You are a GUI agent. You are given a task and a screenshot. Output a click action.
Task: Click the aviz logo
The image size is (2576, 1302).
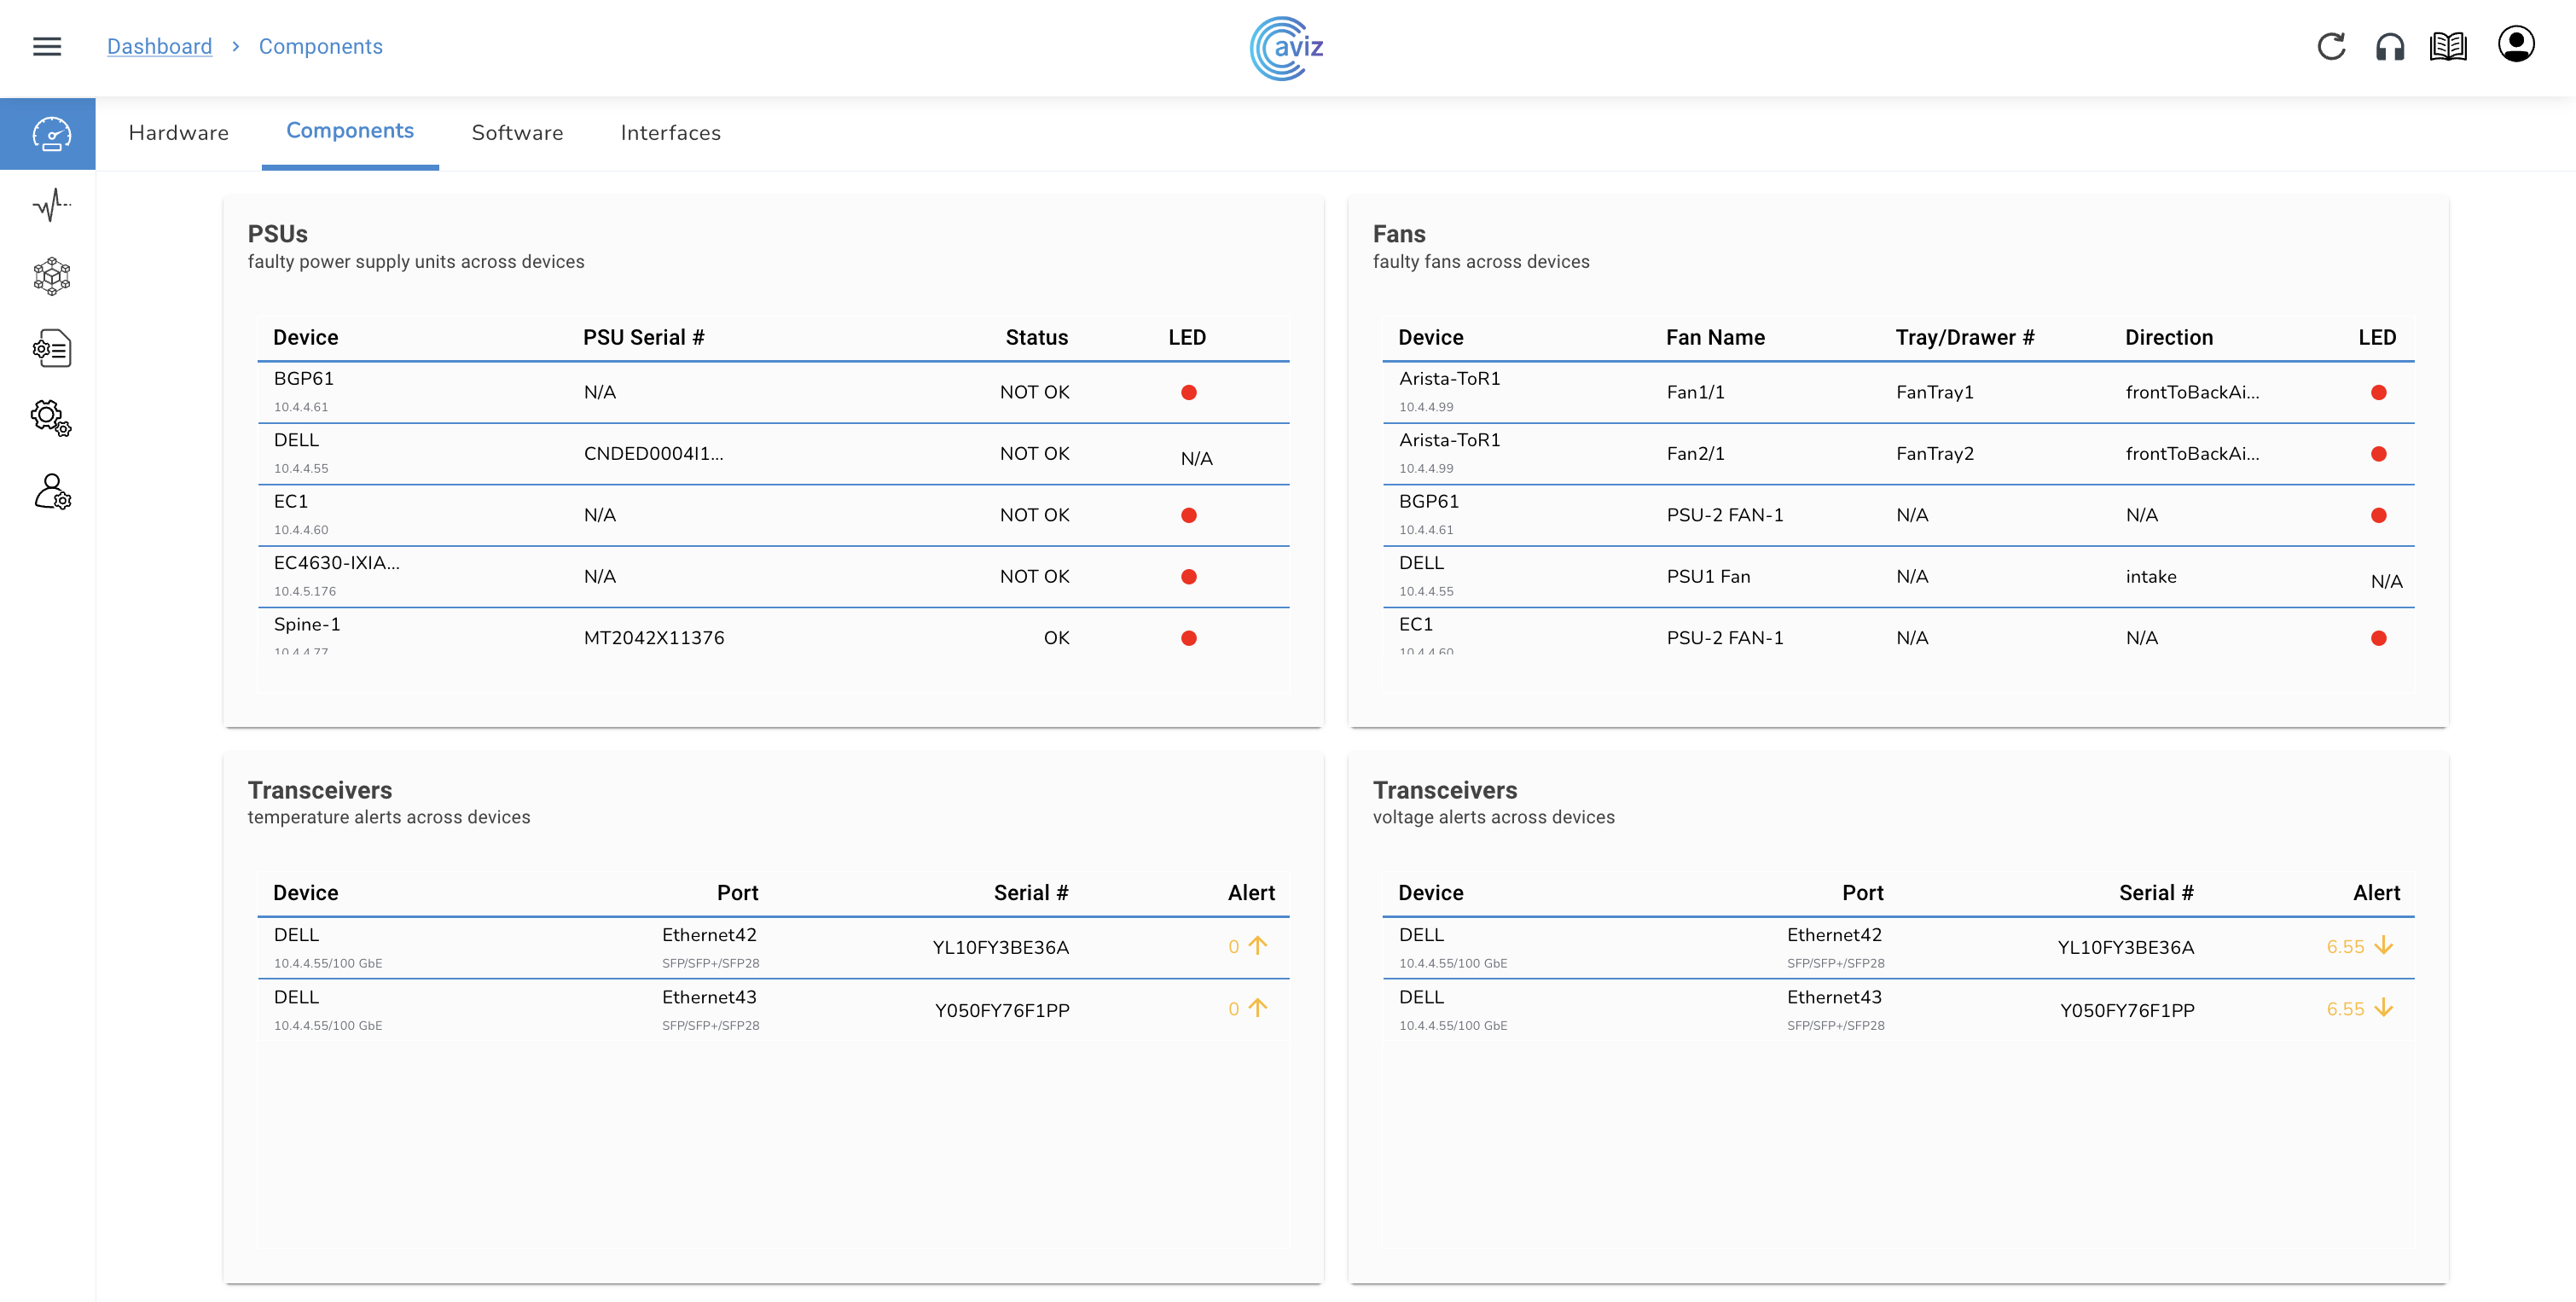click(x=1287, y=48)
